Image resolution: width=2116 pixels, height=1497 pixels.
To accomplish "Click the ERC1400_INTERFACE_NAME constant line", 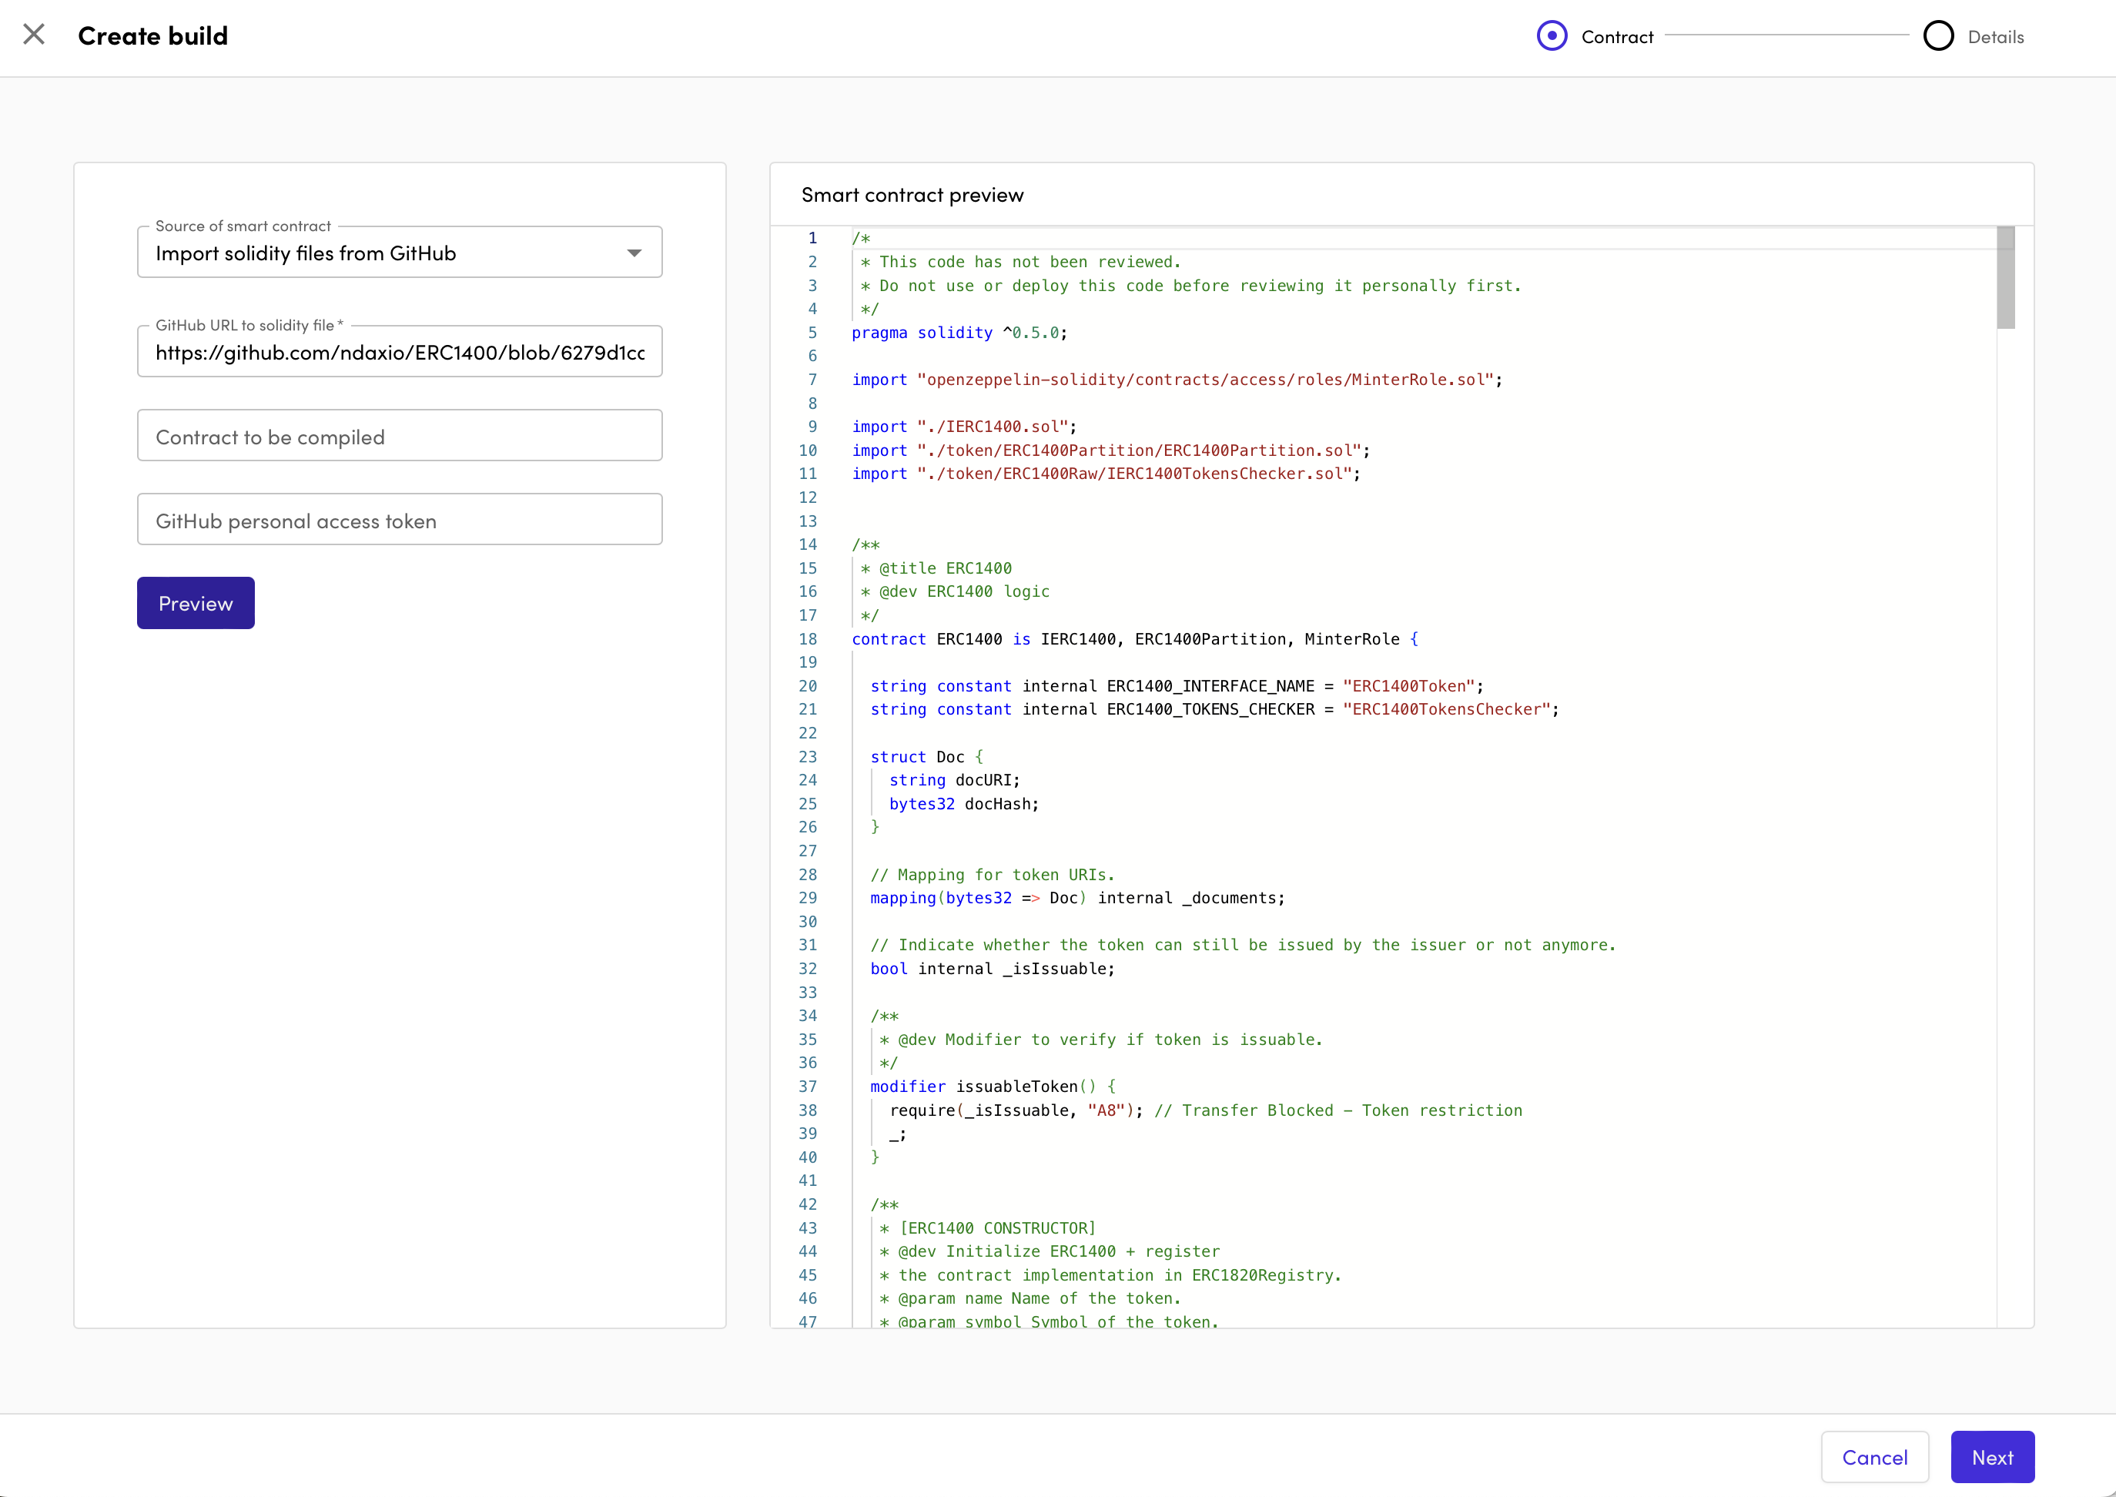I will [x=1177, y=687].
